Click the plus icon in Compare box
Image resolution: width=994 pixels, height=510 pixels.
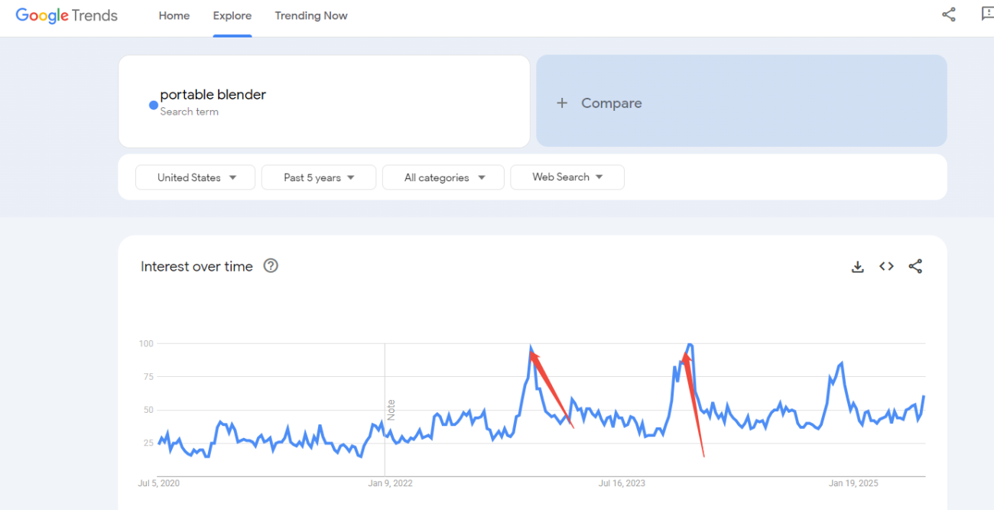[x=562, y=103]
